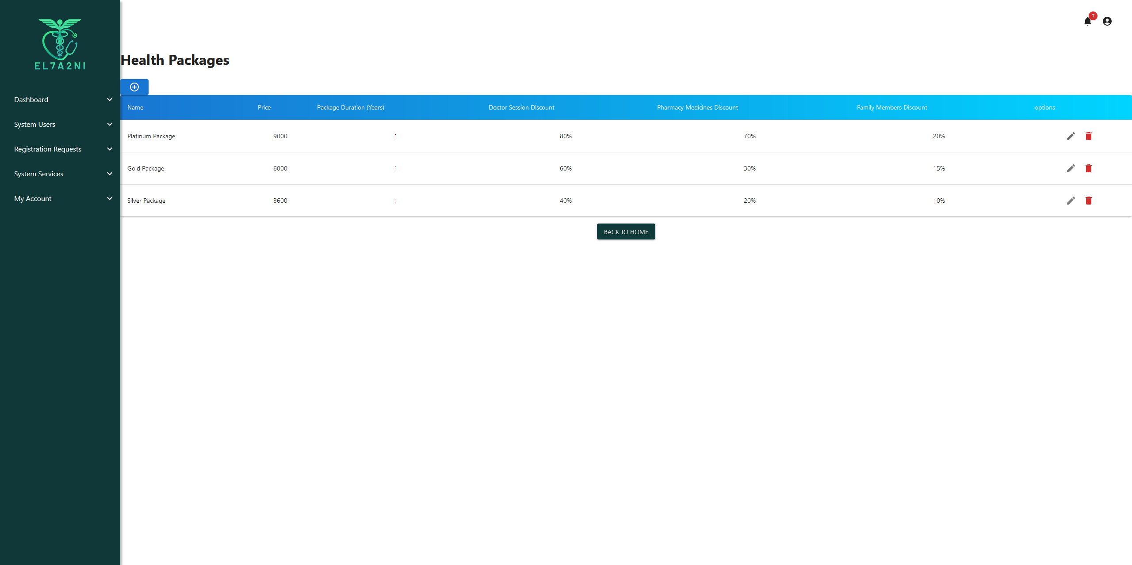Viewport: 1132px width, 565px height.
Task: Delete the Platinum Package
Action: [x=1089, y=136]
